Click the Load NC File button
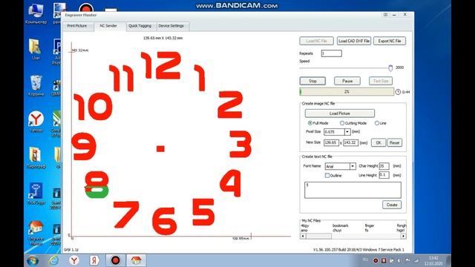The image size is (475, 267). [316, 41]
